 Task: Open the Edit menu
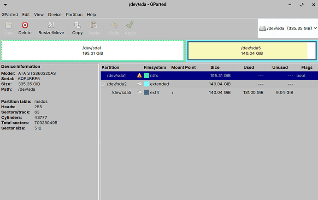point(26,15)
